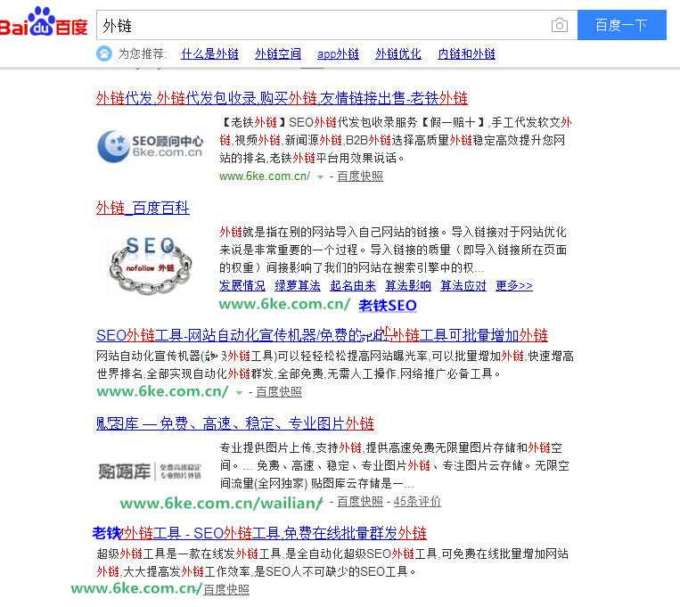The height and width of the screenshot is (607, 680).
Task: Open 算法应对 sublink
Action: 463,285
